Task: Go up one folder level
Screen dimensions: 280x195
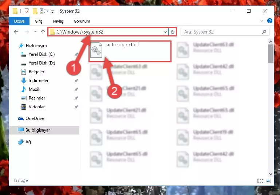Action: (43, 32)
